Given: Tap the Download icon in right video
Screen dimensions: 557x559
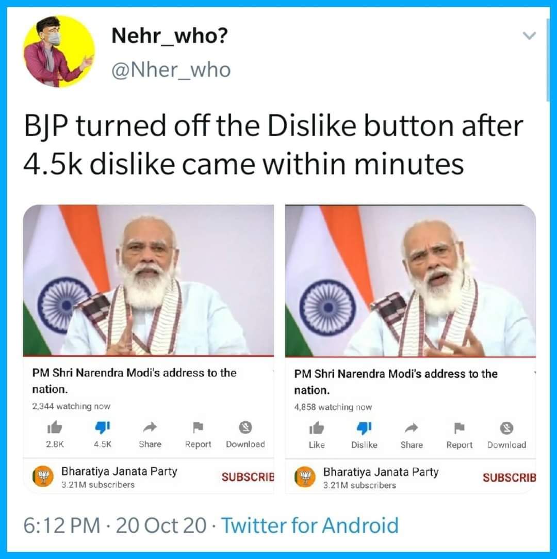Looking at the screenshot, I should coord(506,428).
